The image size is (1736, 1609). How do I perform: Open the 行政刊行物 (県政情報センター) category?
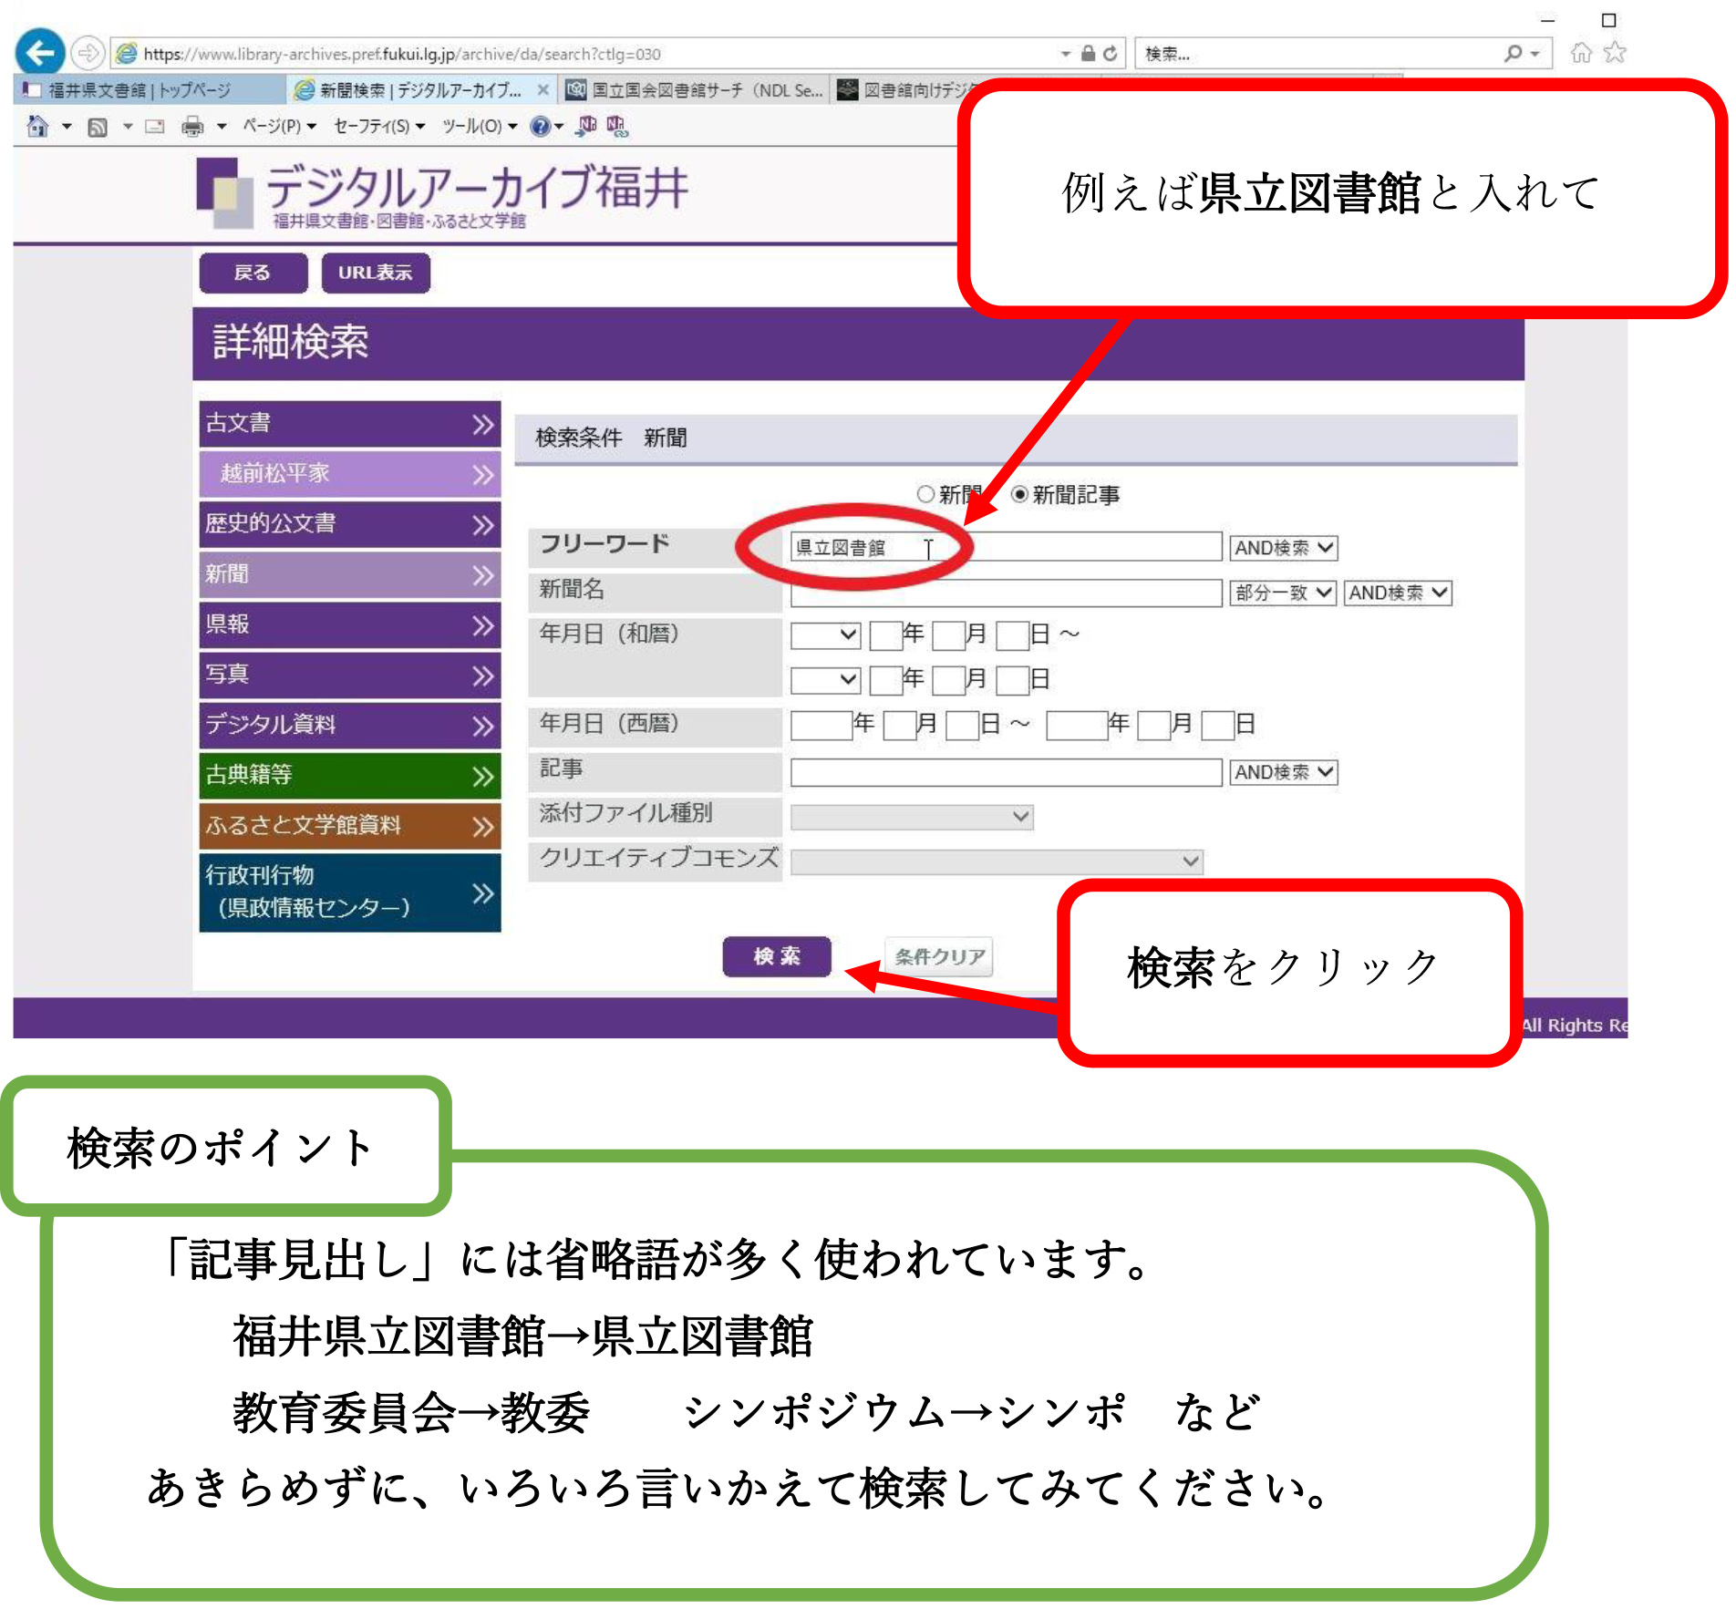350,892
